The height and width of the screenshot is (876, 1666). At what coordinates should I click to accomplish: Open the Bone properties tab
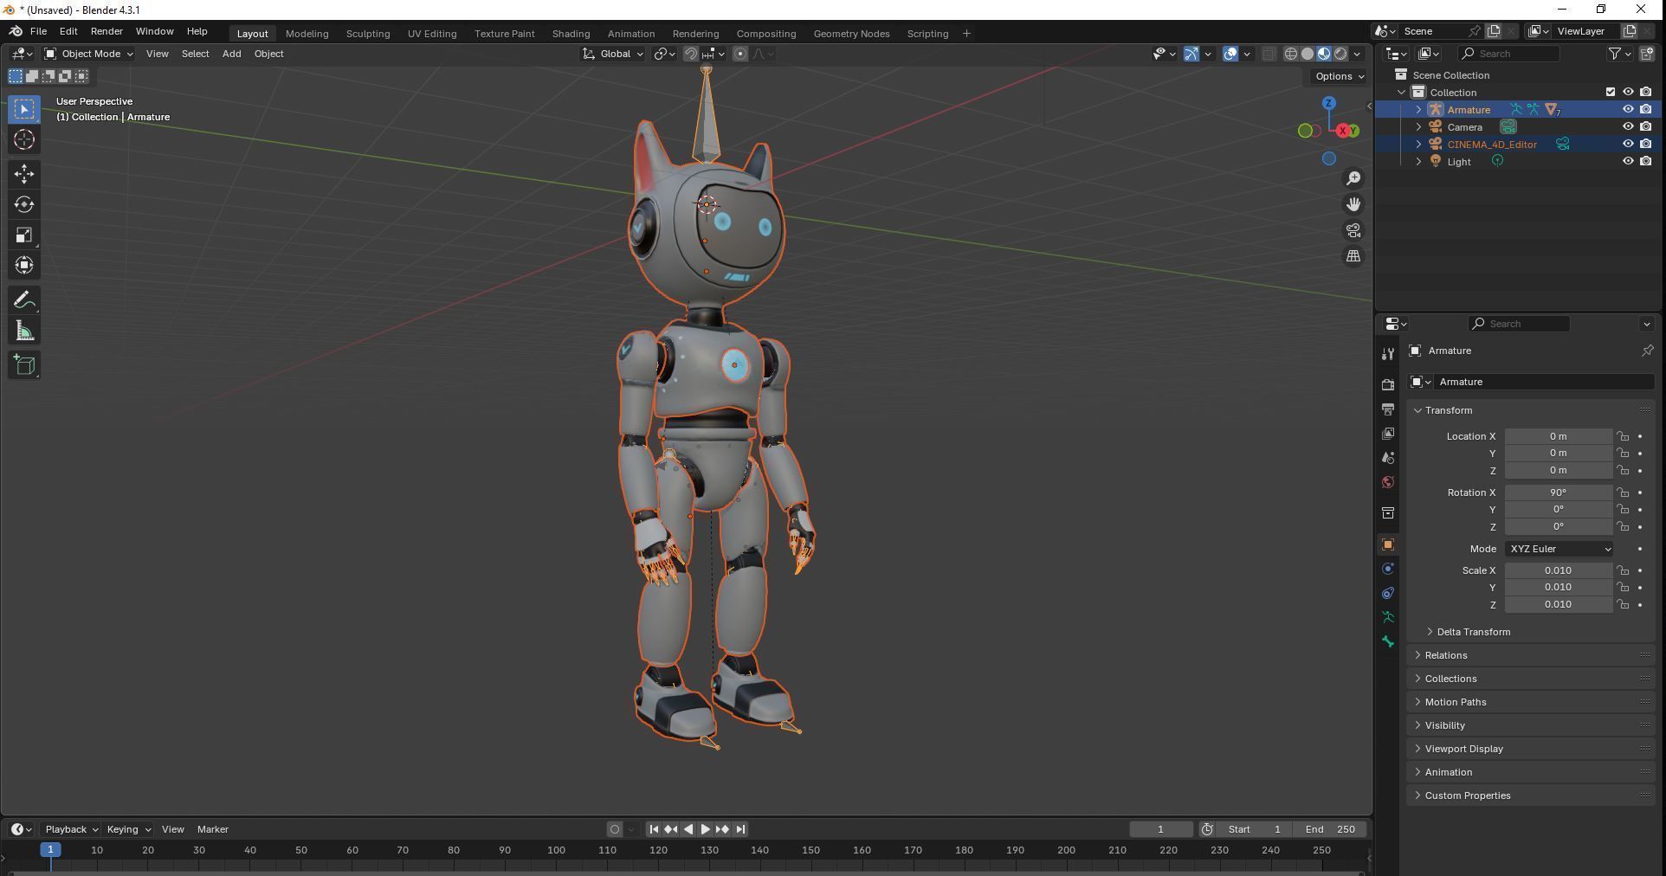click(1388, 641)
